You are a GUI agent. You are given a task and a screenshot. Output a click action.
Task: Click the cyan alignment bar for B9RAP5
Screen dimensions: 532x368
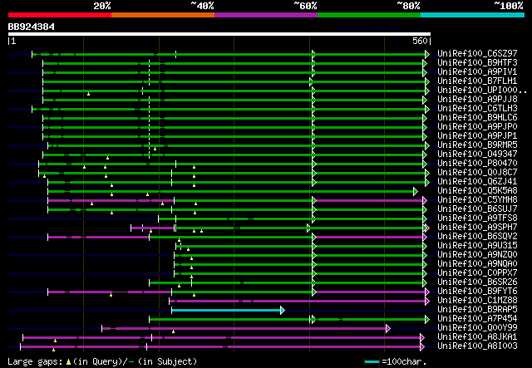point(226,310)
